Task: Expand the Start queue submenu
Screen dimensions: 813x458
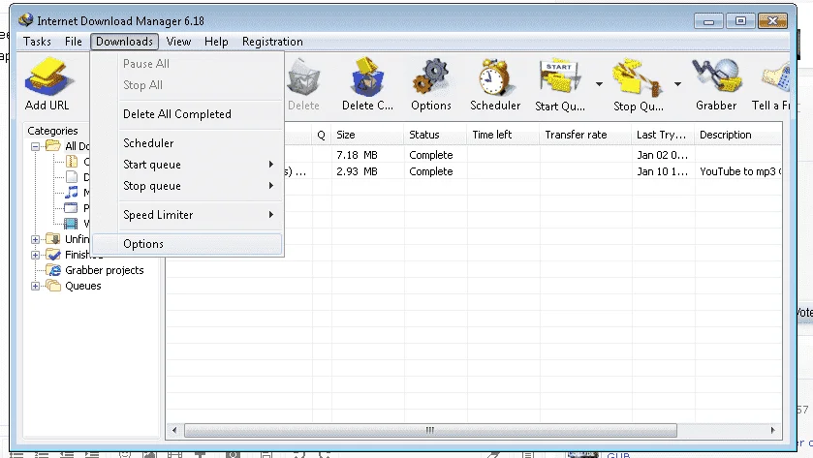Action: [x=188, y=165]
